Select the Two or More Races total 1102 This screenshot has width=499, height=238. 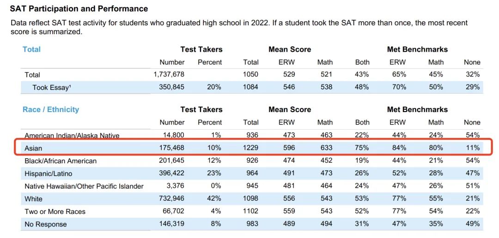point(251,212)
